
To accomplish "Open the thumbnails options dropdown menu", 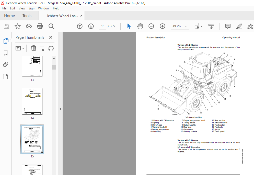I will [x=20, y=48].
